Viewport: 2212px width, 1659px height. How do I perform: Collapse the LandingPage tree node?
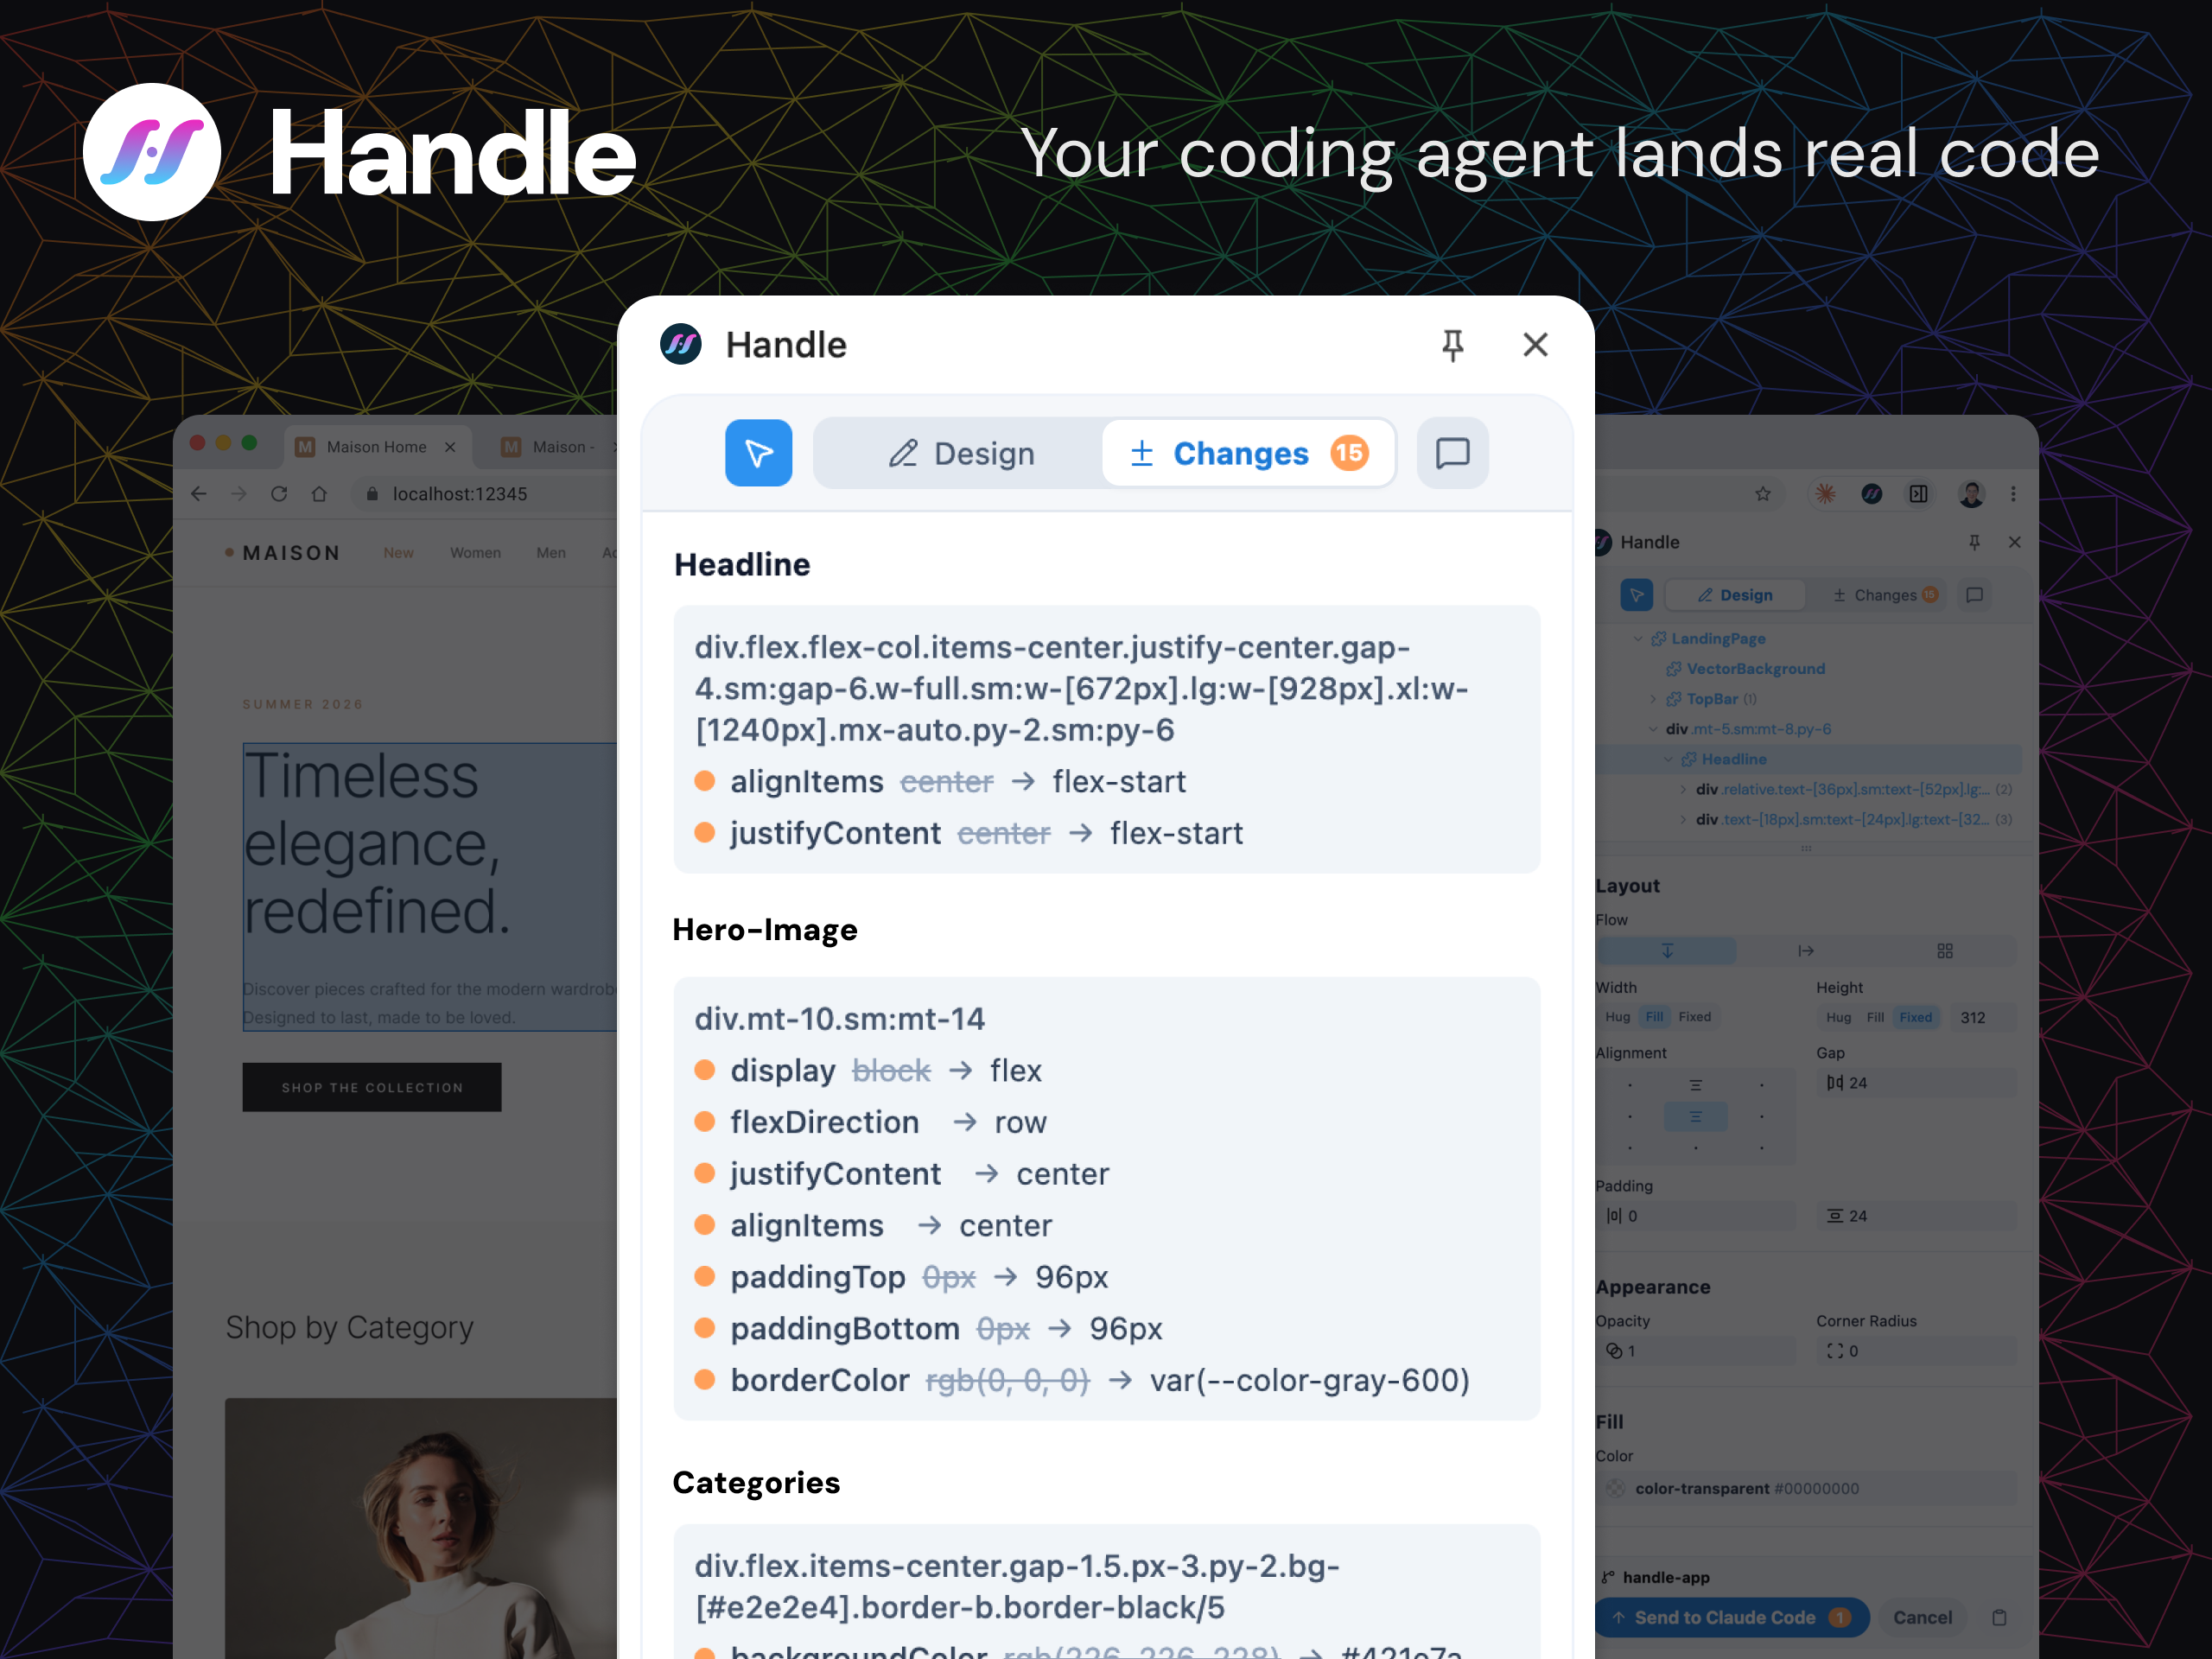tap(1638, 639)
